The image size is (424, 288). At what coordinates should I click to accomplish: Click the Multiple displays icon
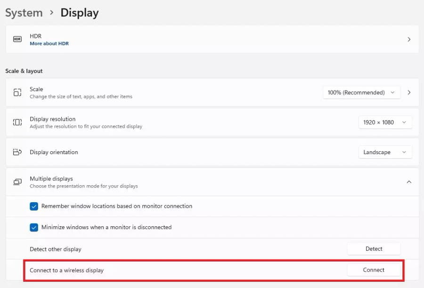(x=17, y=182)
